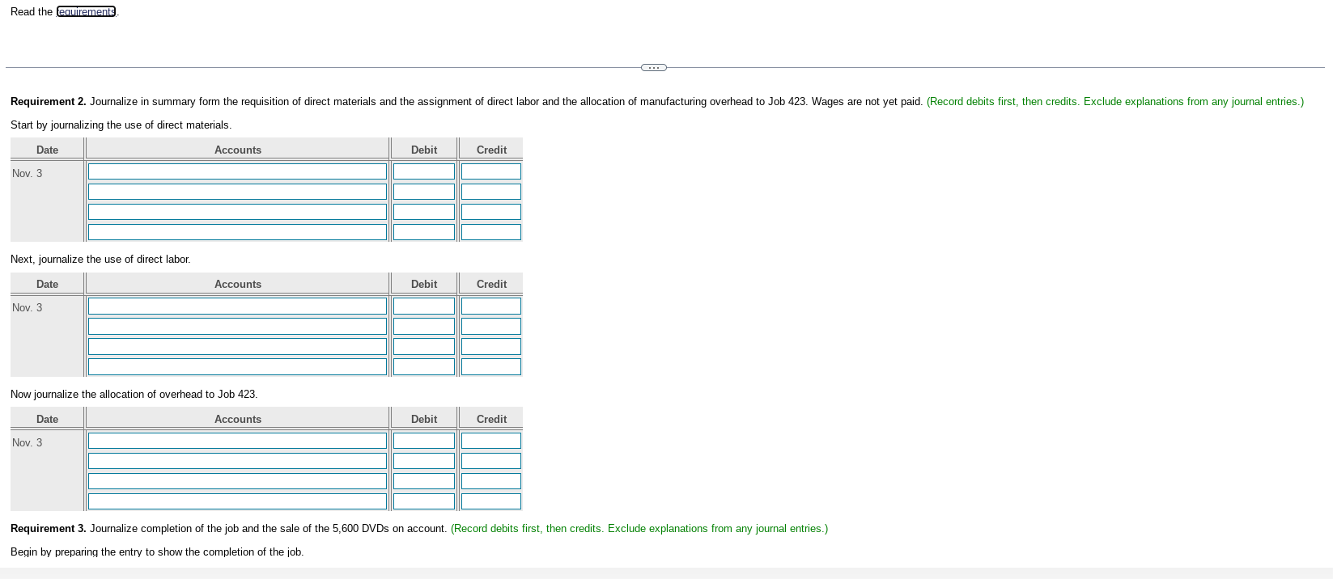This screenshot has width=1333, height=579.
Task: Click first account field in direct labor entry
Action: coord(237,306)
